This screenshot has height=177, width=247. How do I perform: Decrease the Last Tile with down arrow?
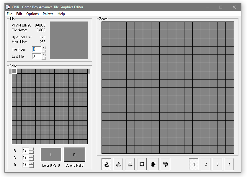point(44,58)
